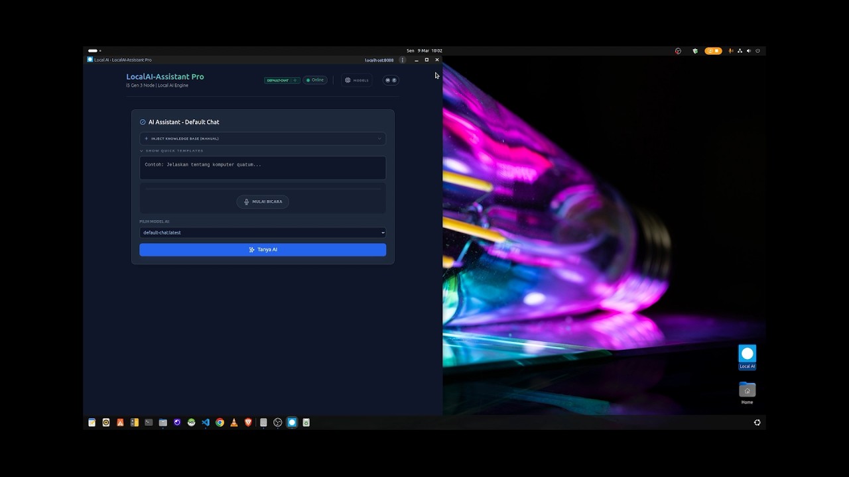Launch Visual Studio Code from dock
Screen dimensions: 849x477
pyautogui.click(x=206, y=422)
